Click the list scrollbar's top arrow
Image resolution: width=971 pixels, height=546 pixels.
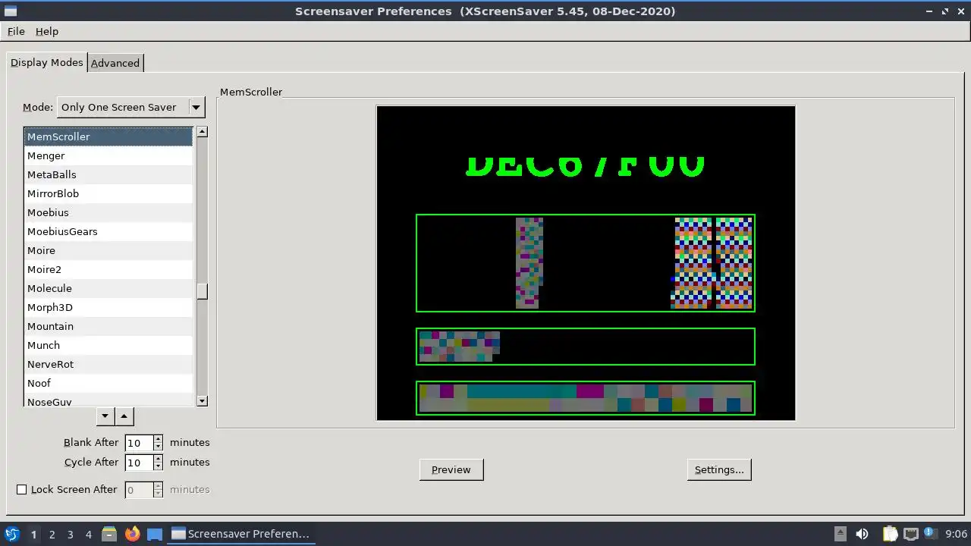point(202,132)
